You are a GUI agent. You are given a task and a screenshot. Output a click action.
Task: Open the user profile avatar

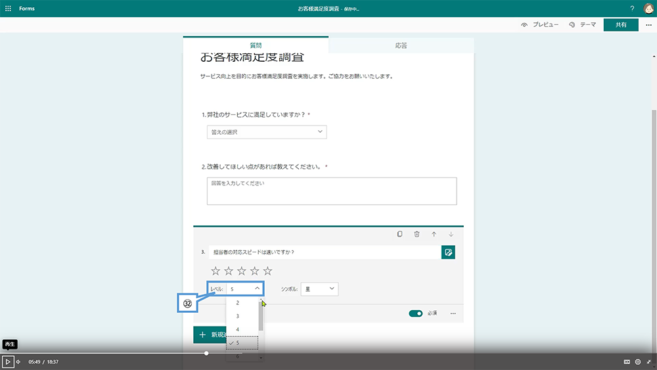(x=648, y=9)
